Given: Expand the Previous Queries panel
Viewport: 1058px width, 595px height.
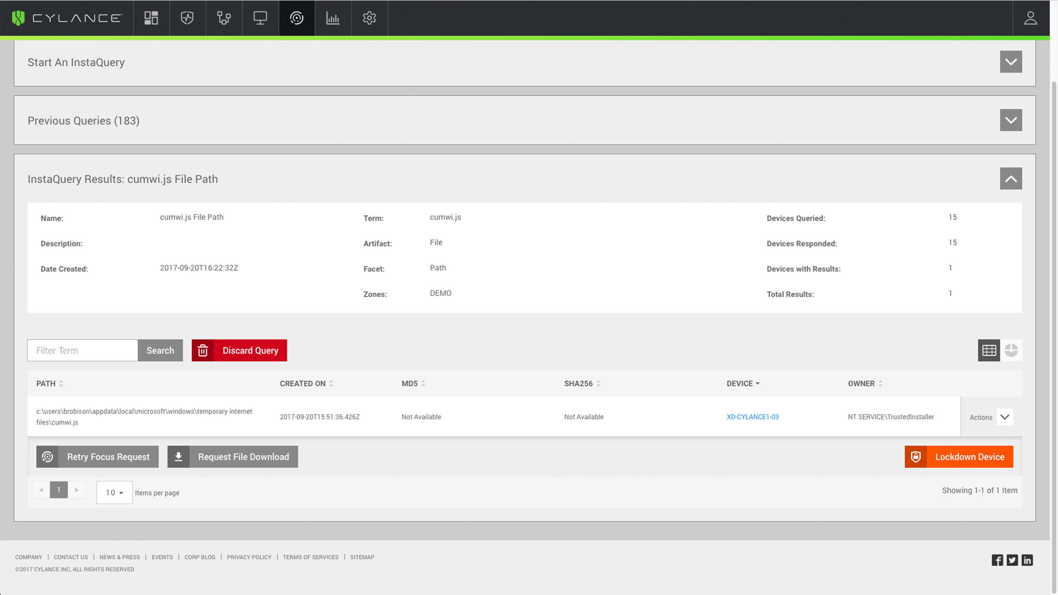Looking at the screenshot, I should [x=1011, y=120].
